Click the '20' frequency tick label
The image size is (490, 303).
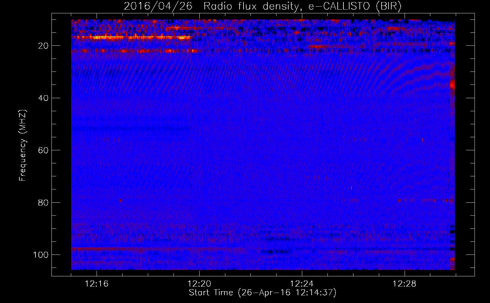point(44,46)
